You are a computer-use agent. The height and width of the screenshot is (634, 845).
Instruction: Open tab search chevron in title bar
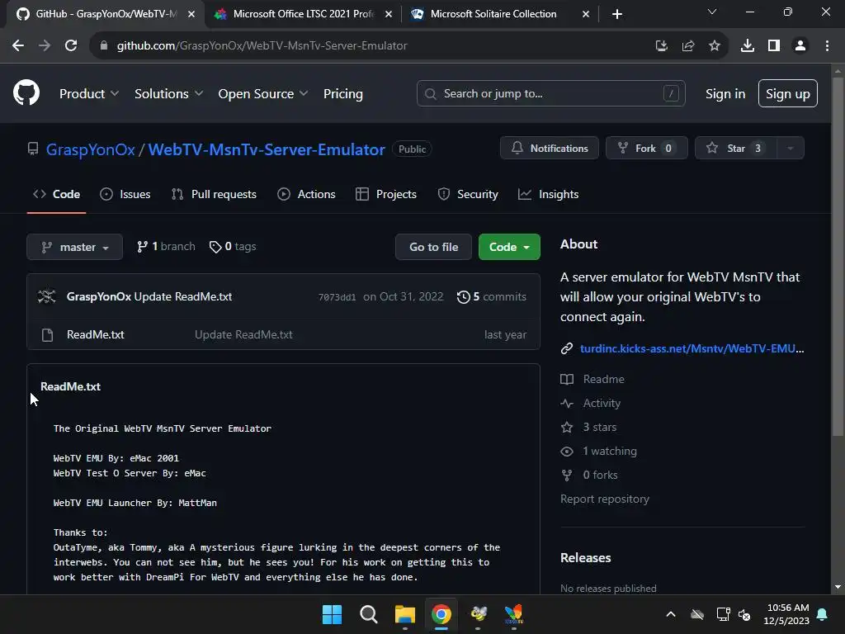pyautogui.click(x=712, y=12)
